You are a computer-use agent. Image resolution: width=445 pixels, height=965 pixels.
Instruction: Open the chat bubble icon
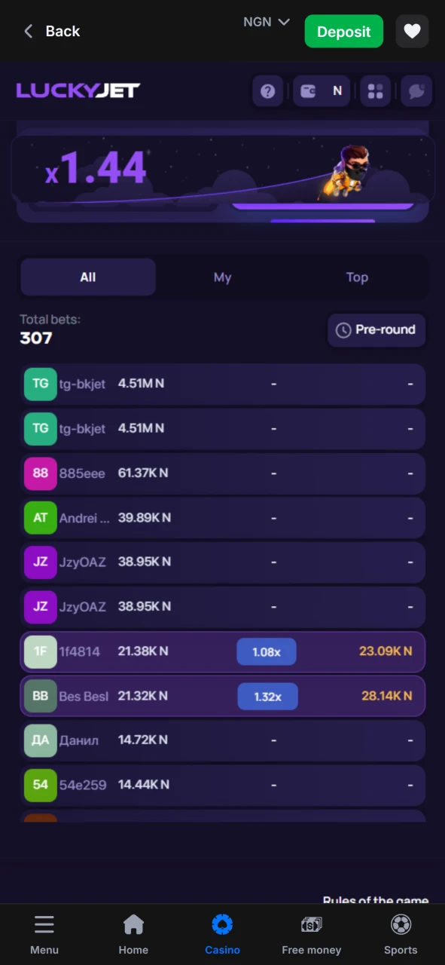click(416, 91)
